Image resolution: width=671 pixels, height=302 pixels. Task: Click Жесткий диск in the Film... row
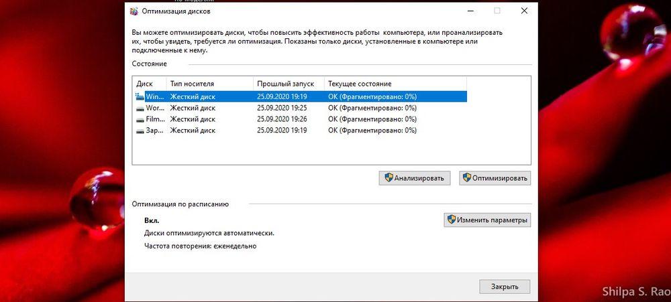(193, 119)
